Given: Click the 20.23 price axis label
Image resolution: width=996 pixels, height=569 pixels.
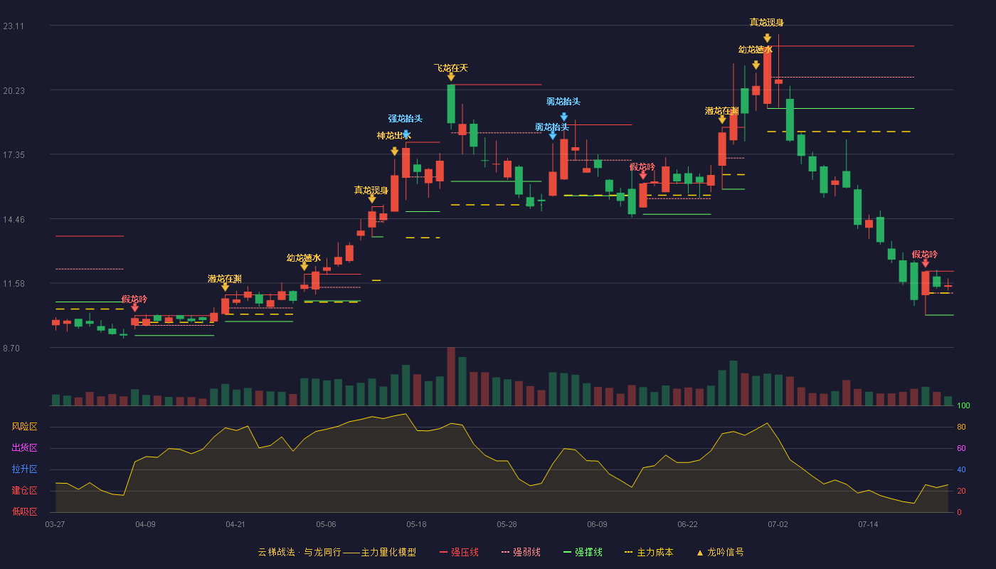Looking at the screenshot, I should click(x=14, y=90).
